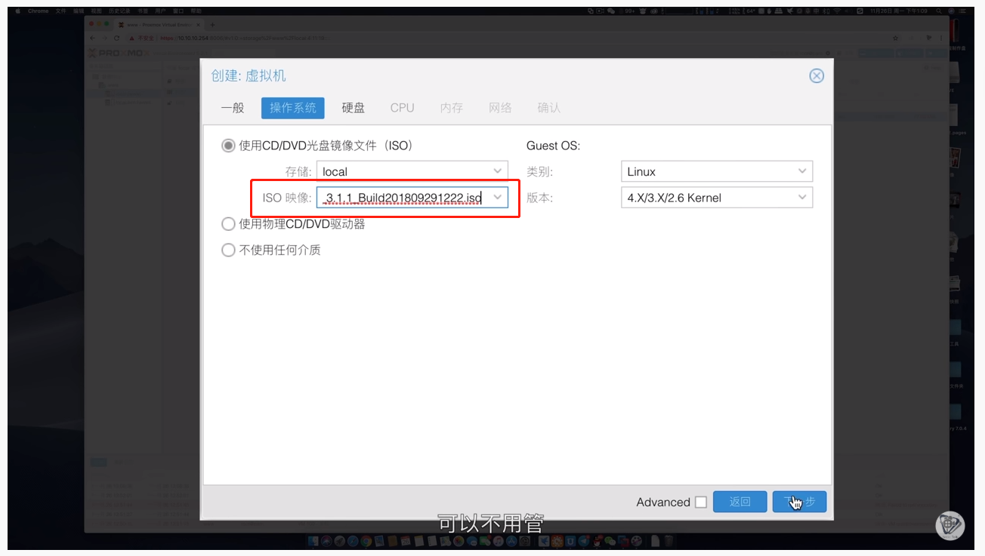985x556 pixels.
Task: Bookmark page with star icon
Action: point(895,38)
